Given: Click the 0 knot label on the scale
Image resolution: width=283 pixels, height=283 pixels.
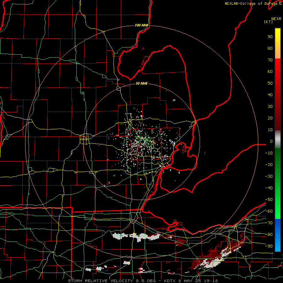Looking at the screenshot, I should pos(271,141).
